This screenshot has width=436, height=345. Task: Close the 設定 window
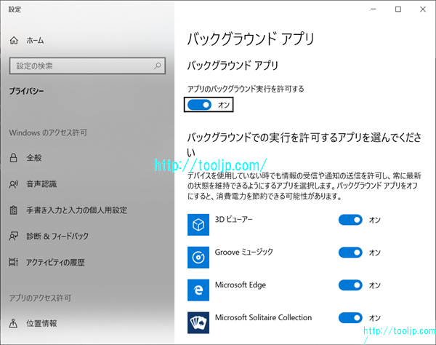[x=423, y=9]
